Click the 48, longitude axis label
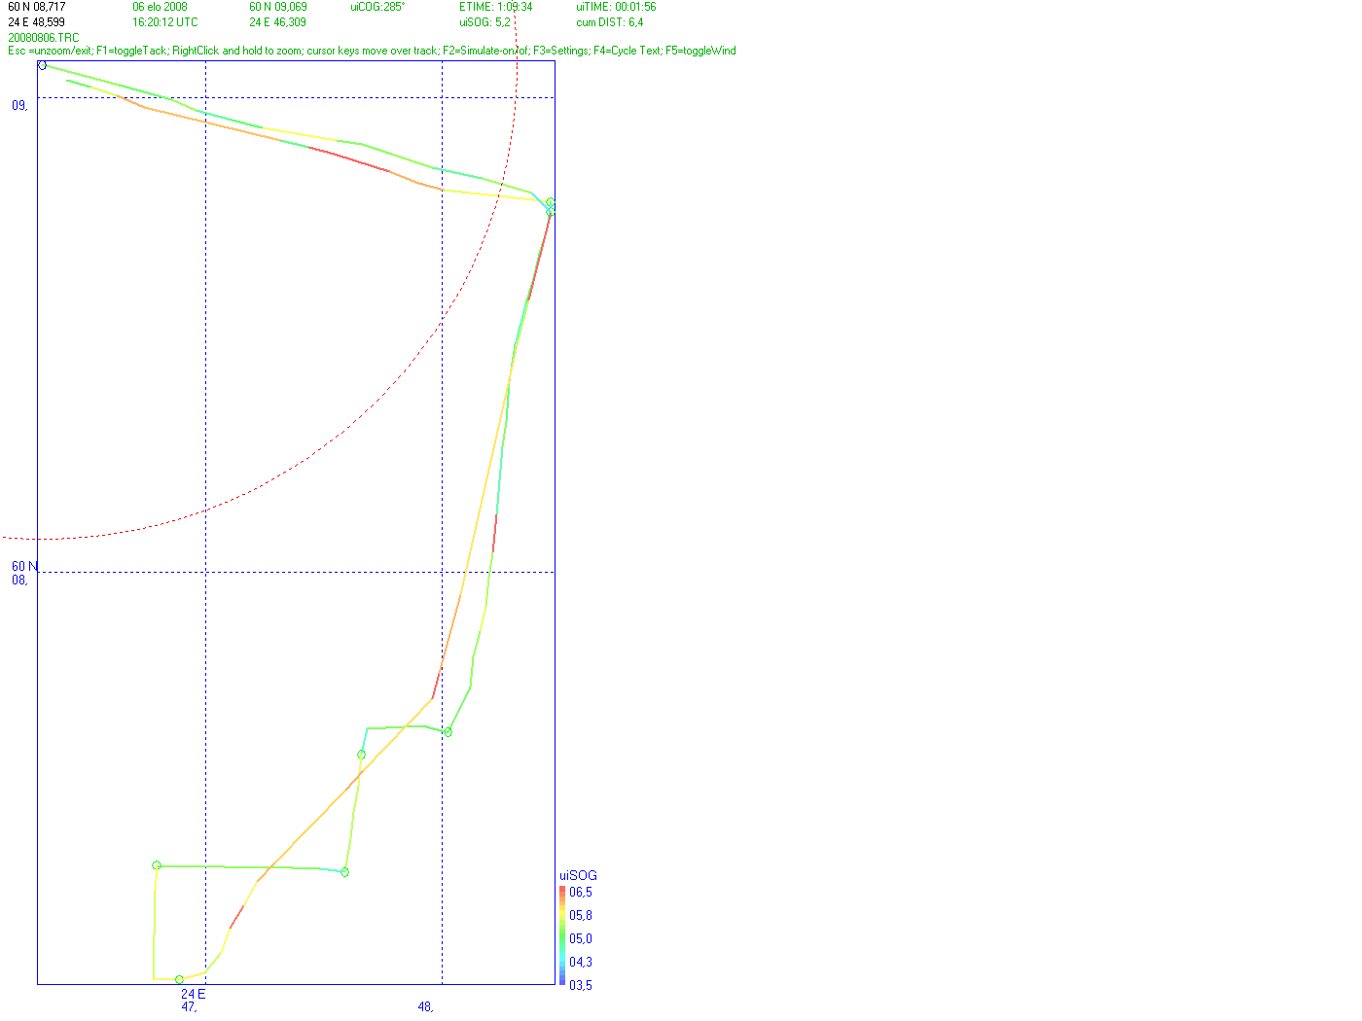This screenshot has width=1362, height=1021. (x=425, y=1007)
